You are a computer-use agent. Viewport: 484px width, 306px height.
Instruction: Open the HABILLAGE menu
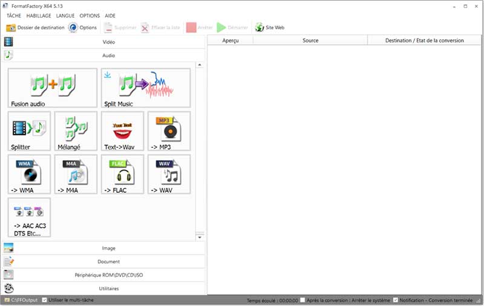click(x=39, y=16)
